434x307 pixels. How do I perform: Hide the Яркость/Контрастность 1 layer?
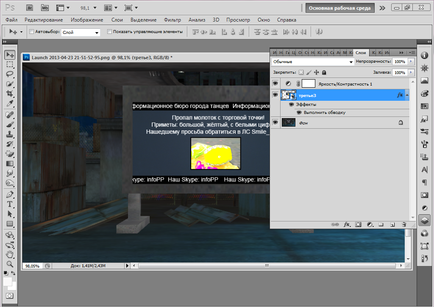click(x=275, y=84)
